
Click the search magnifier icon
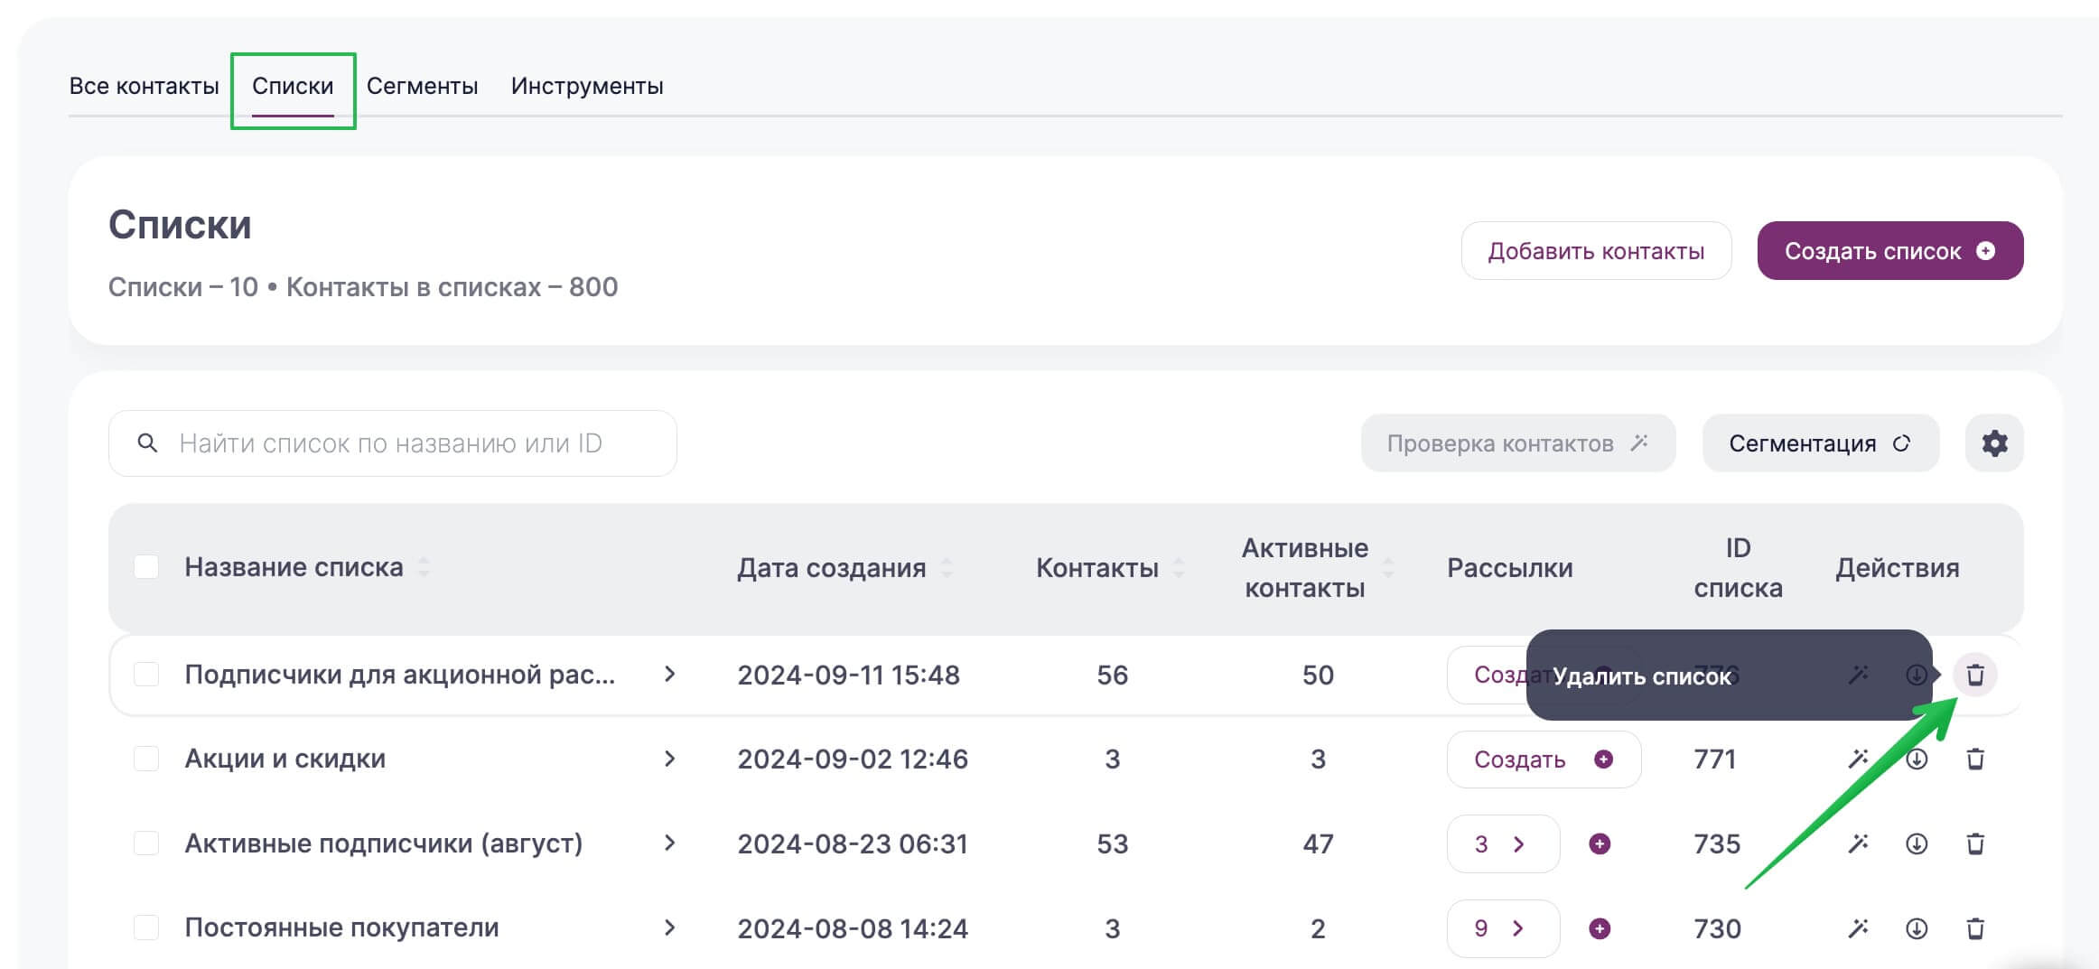(x=147, y=443)
